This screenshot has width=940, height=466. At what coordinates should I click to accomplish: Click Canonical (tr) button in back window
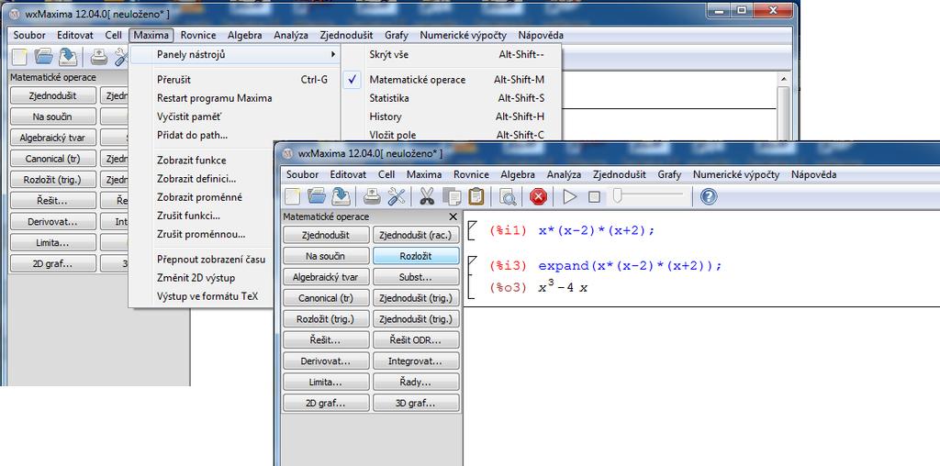coord(52,159)
